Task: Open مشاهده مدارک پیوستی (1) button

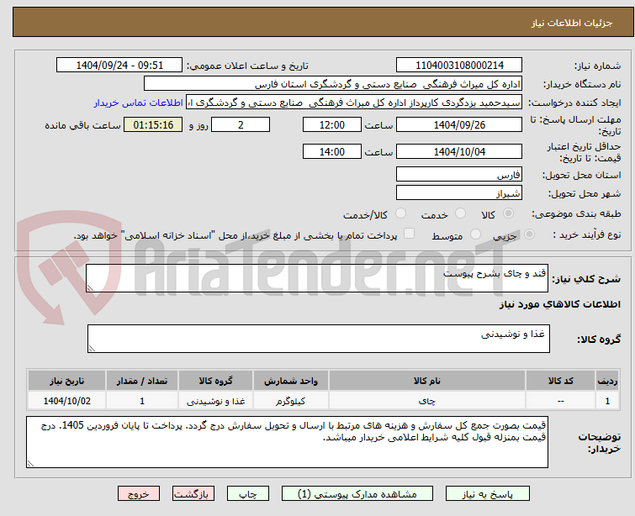Action: (357, 494)
